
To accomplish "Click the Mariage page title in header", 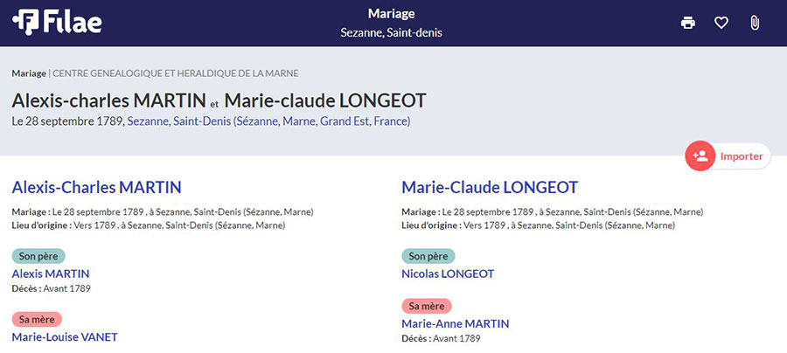I will click(391, 13).
